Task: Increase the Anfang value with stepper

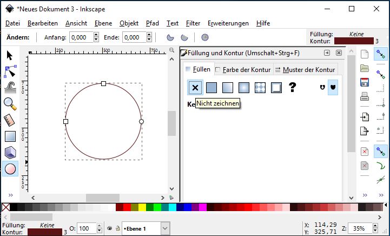Action: pos(96,35)
